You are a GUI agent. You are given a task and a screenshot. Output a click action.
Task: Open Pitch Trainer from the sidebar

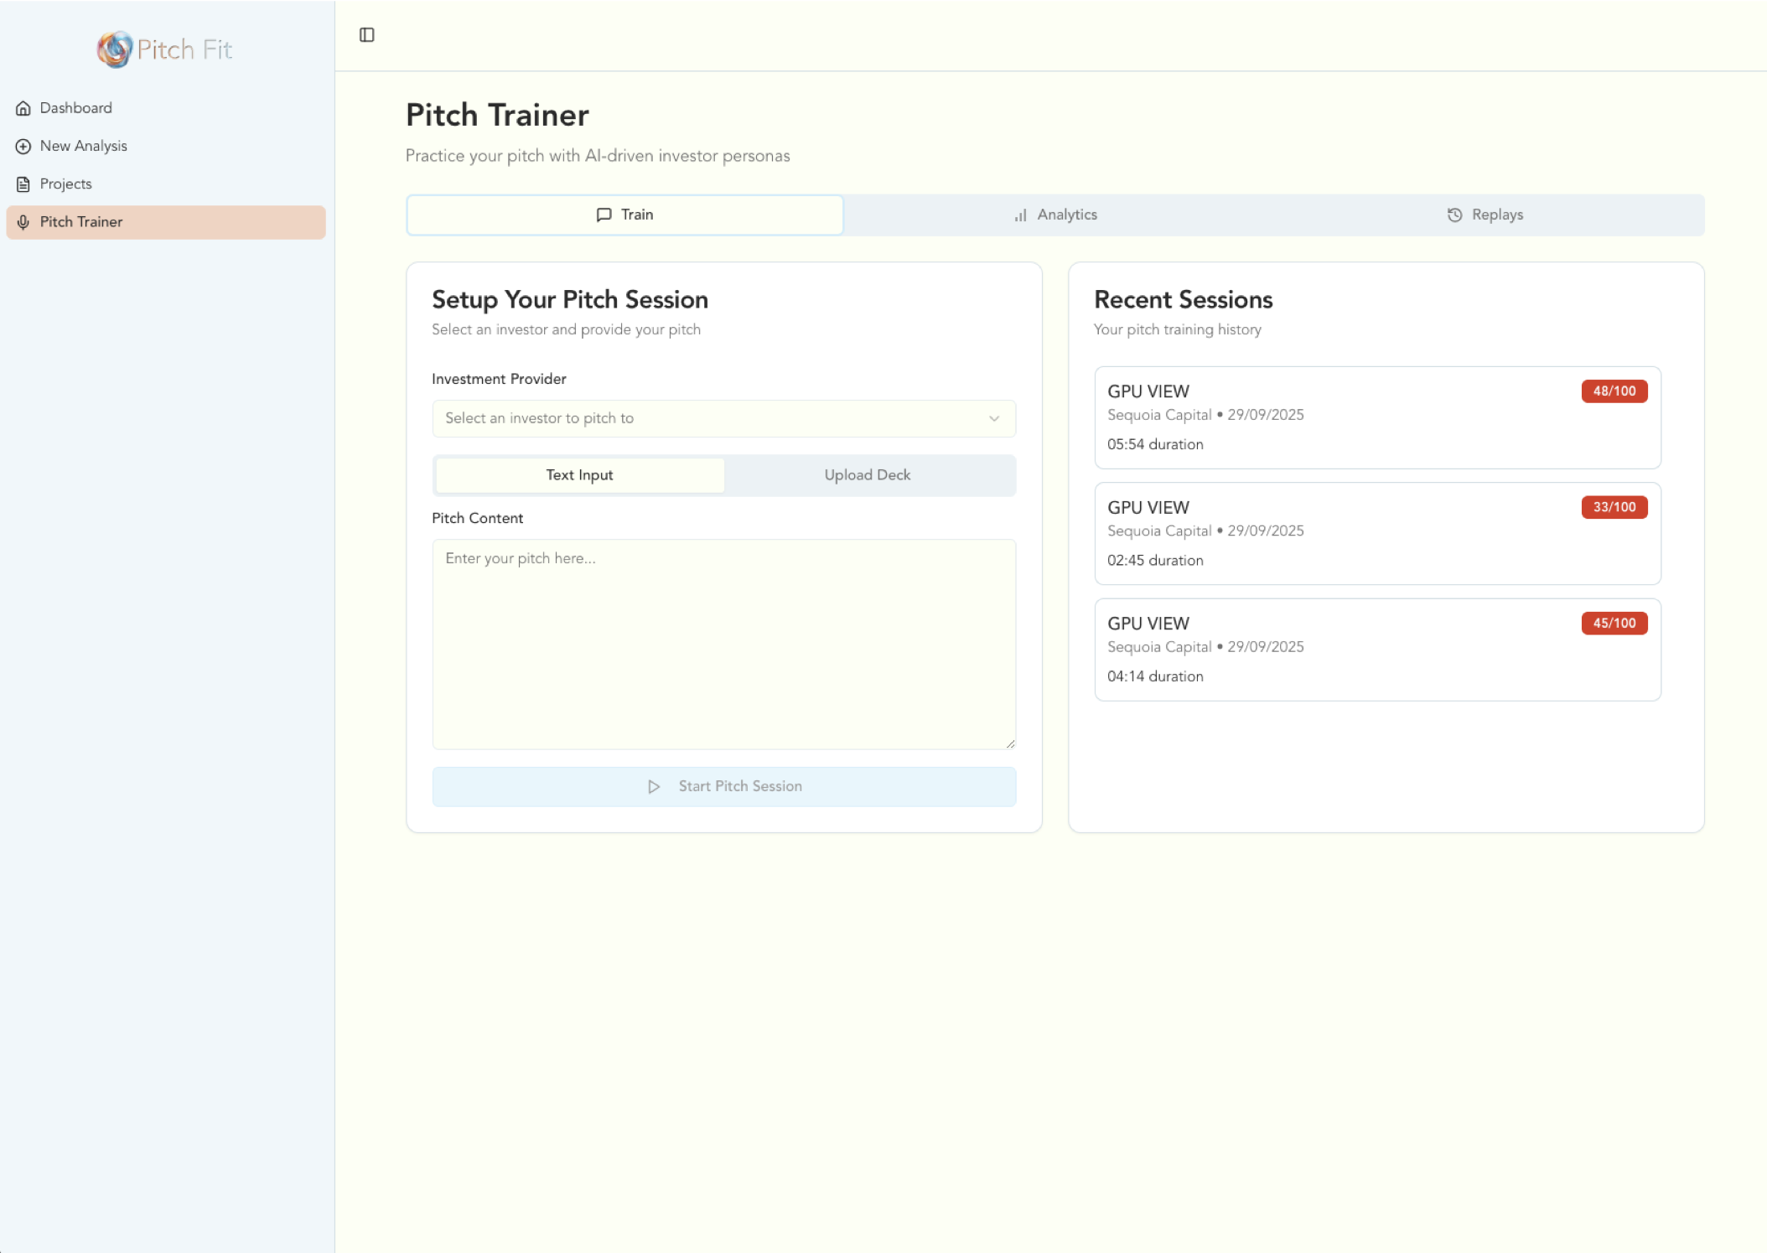point(81,222)
